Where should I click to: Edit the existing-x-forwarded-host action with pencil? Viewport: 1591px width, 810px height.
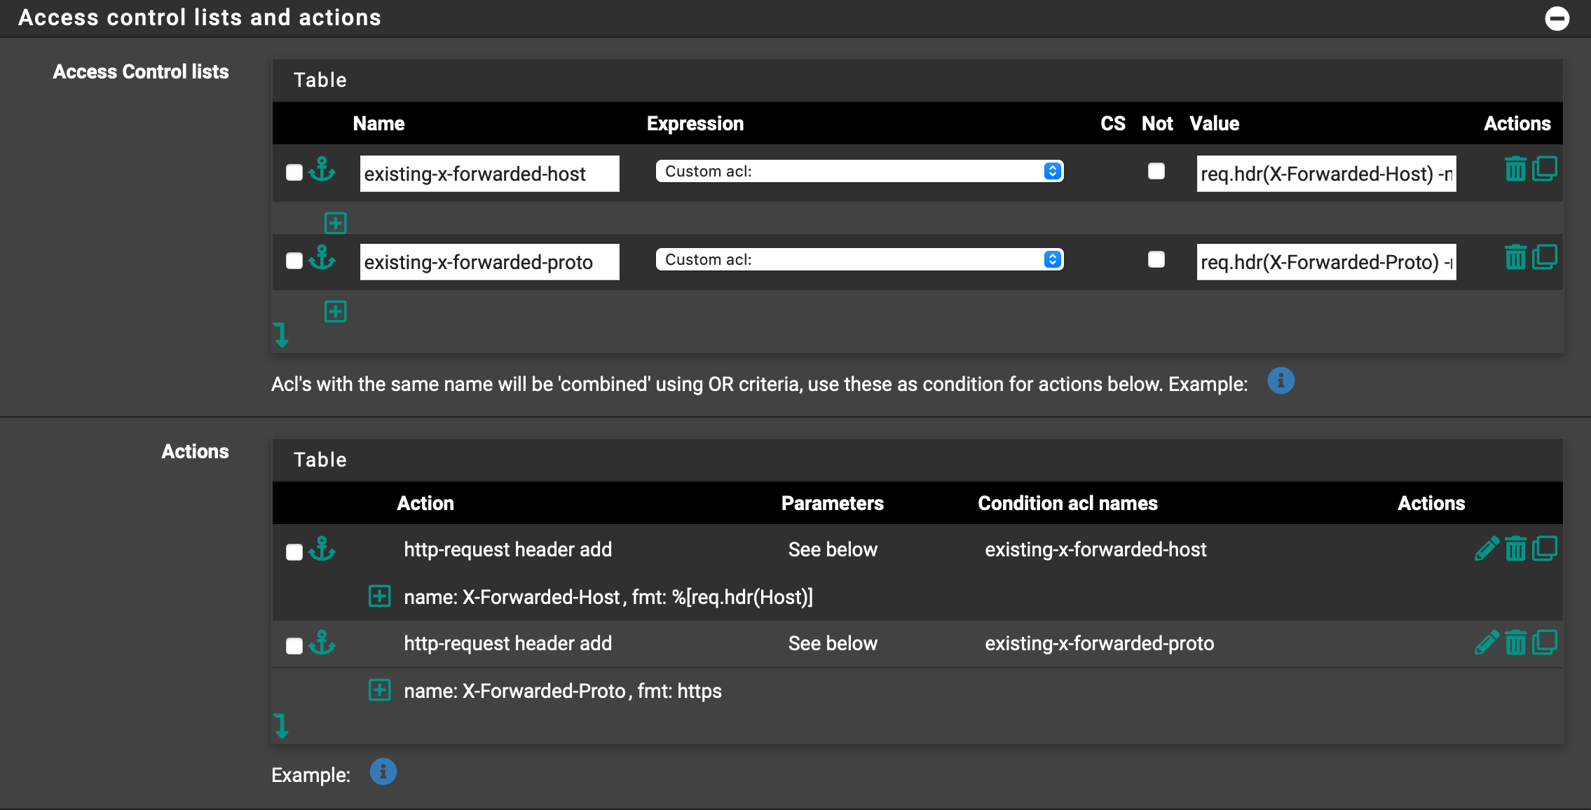(x=1487, y=549)
